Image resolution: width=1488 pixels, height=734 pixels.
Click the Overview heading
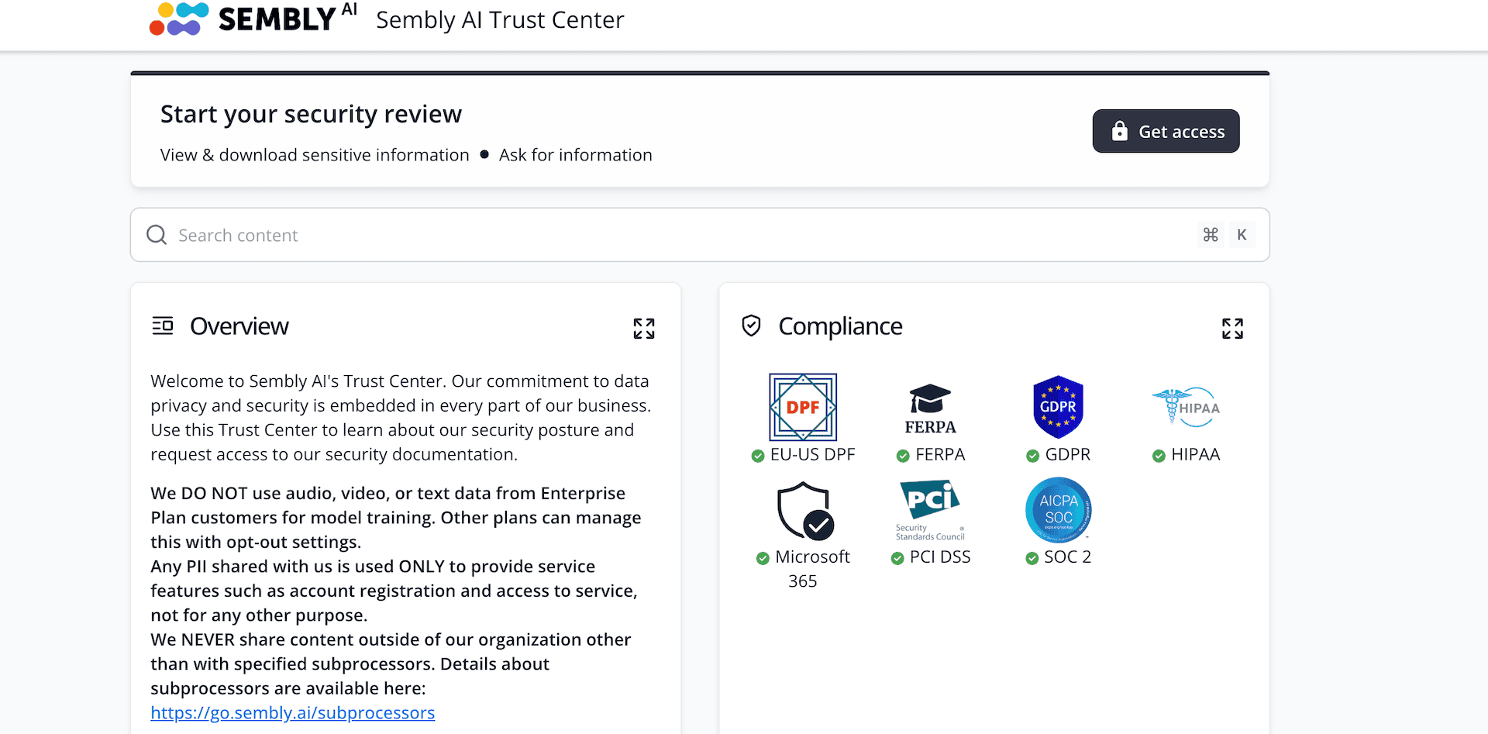click(x=239, y=326)
